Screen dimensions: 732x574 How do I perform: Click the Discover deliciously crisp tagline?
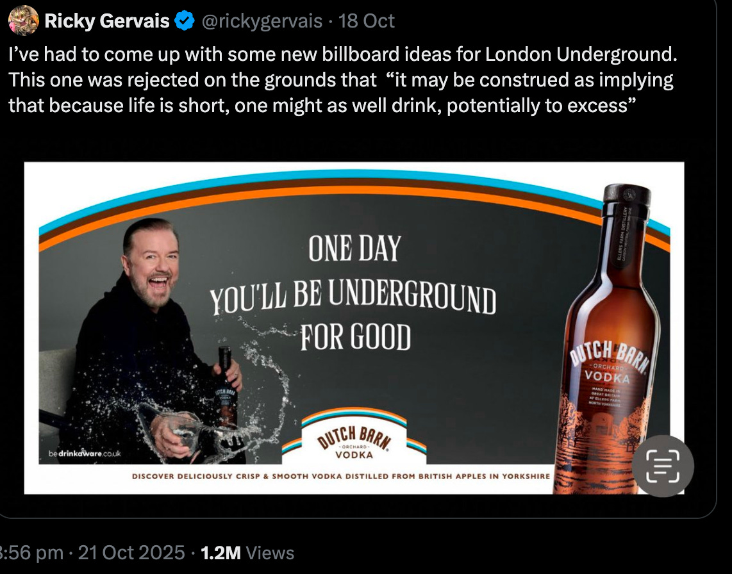(x=341, y=477)
